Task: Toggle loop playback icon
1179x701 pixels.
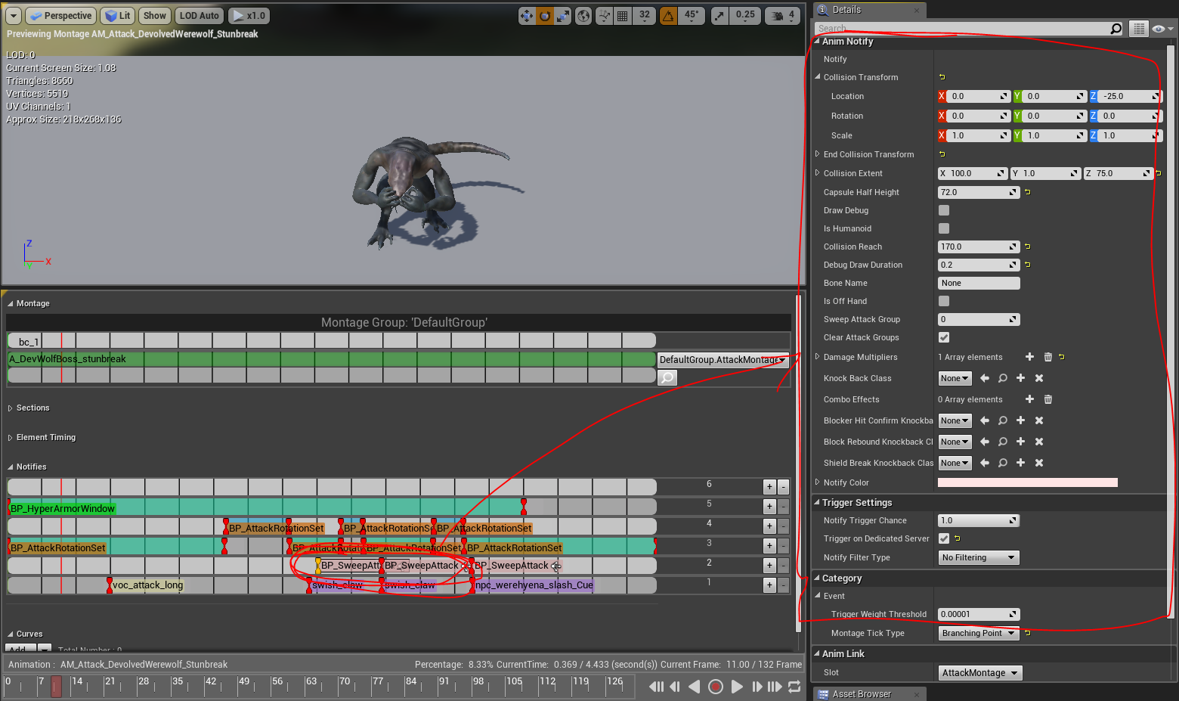Action: [794, 687]
